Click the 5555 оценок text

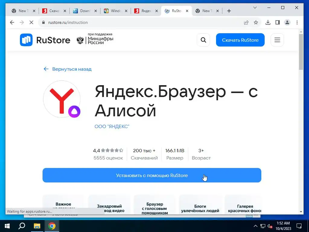pyautogui.click(x=108, y=158)
